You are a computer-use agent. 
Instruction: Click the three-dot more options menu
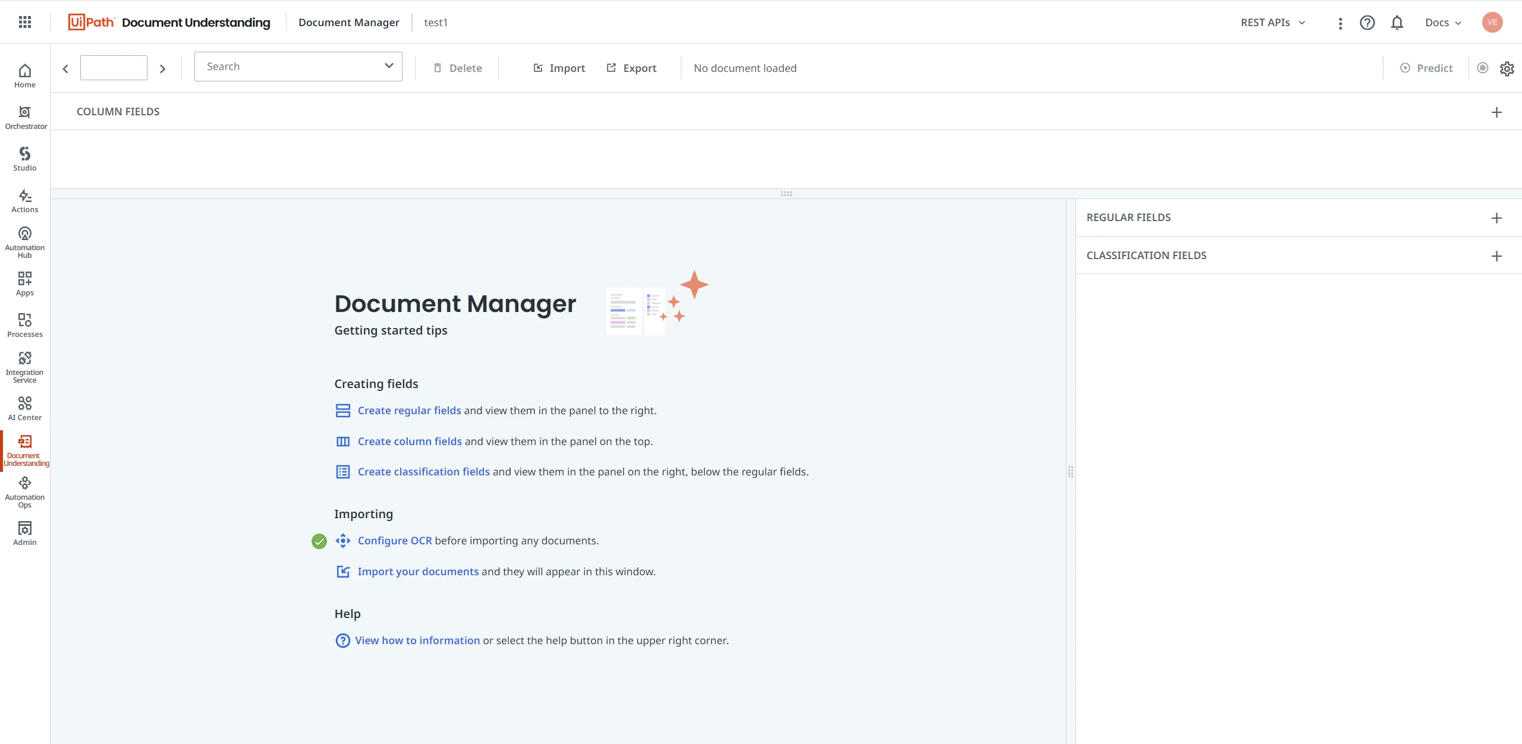pos(1340,23)
